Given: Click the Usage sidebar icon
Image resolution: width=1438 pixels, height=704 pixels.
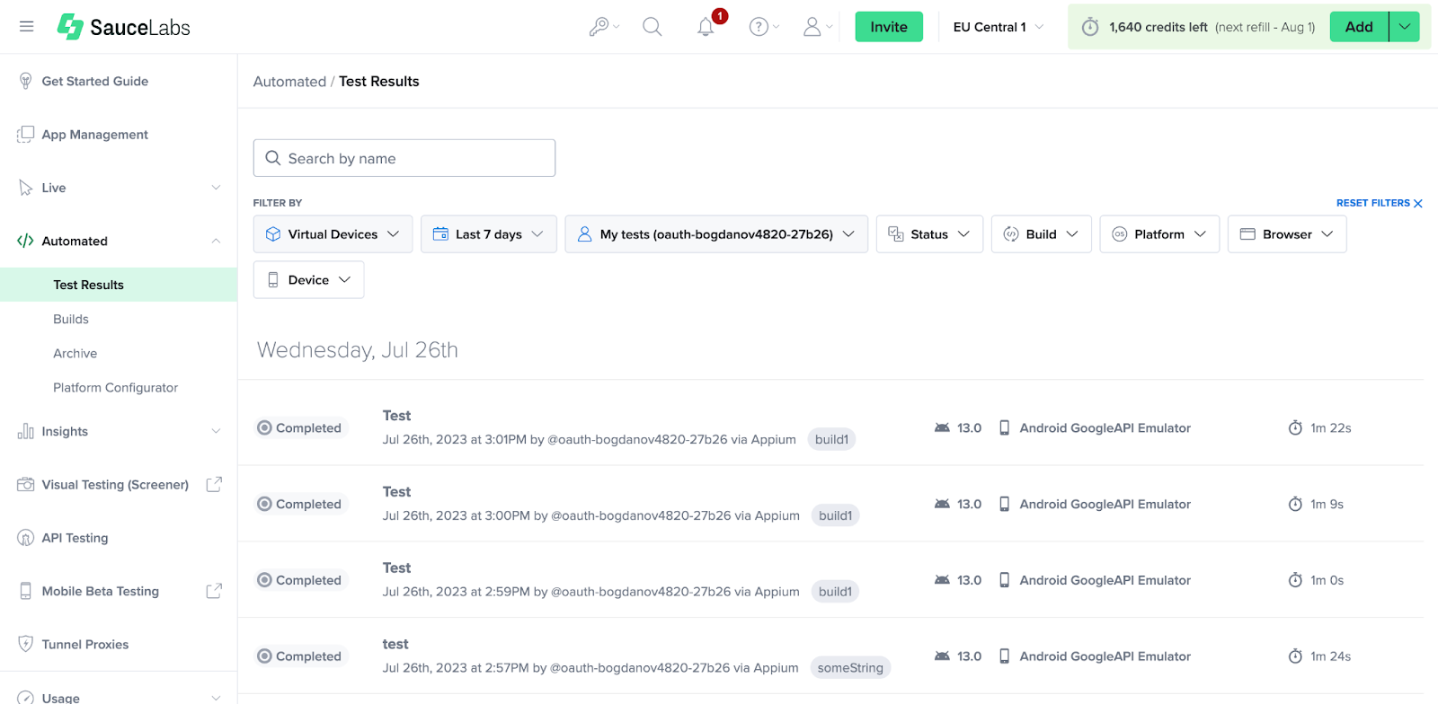Looking at the screenshot, I should pyautogui.click(x=26, y=698).
